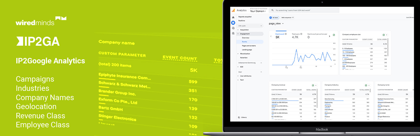The height and width of the screenshot is (136, 420).
Task: Click the Google Analytics logo
Action: (233, 10)
